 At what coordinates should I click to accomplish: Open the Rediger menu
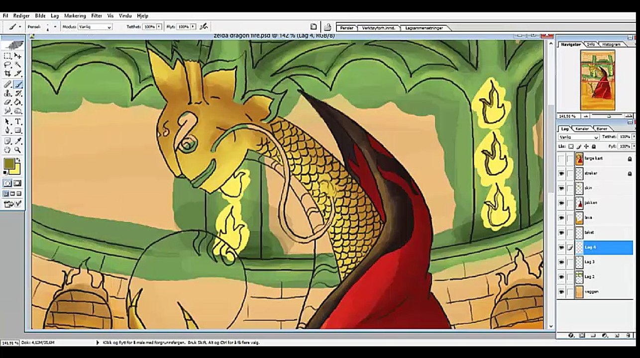pyautogui.click(x=21, y=16)
